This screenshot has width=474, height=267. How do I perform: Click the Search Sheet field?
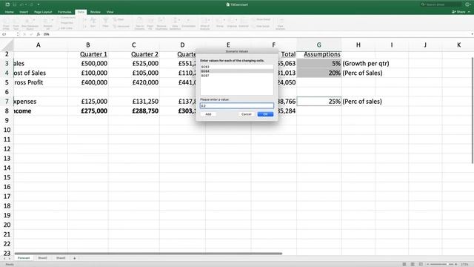pos(441,4)
